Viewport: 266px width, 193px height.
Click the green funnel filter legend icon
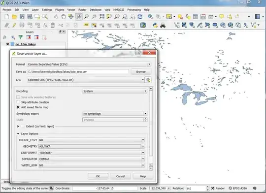[21, 37]
